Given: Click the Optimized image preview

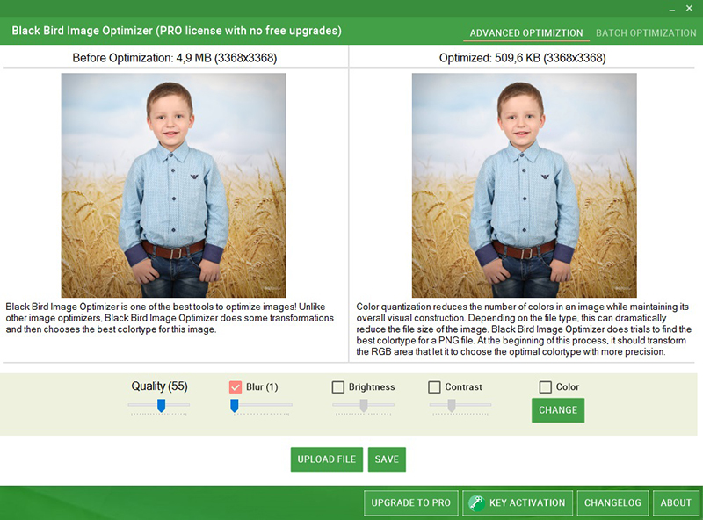Looking at the screenshot, I should tap(524, 185).
